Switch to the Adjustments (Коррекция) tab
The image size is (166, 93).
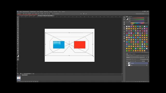pyautogui.click(x=128, y=25)
